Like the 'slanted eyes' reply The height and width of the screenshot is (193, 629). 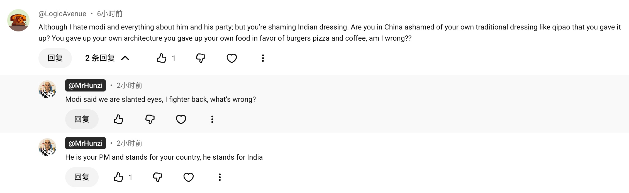[x=118, y=119]
